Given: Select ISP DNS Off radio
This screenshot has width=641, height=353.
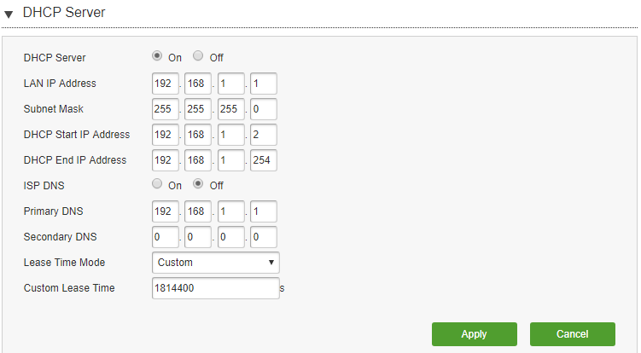Looking at the screenshot, I should pyautogui.click(x=198, y=183).
